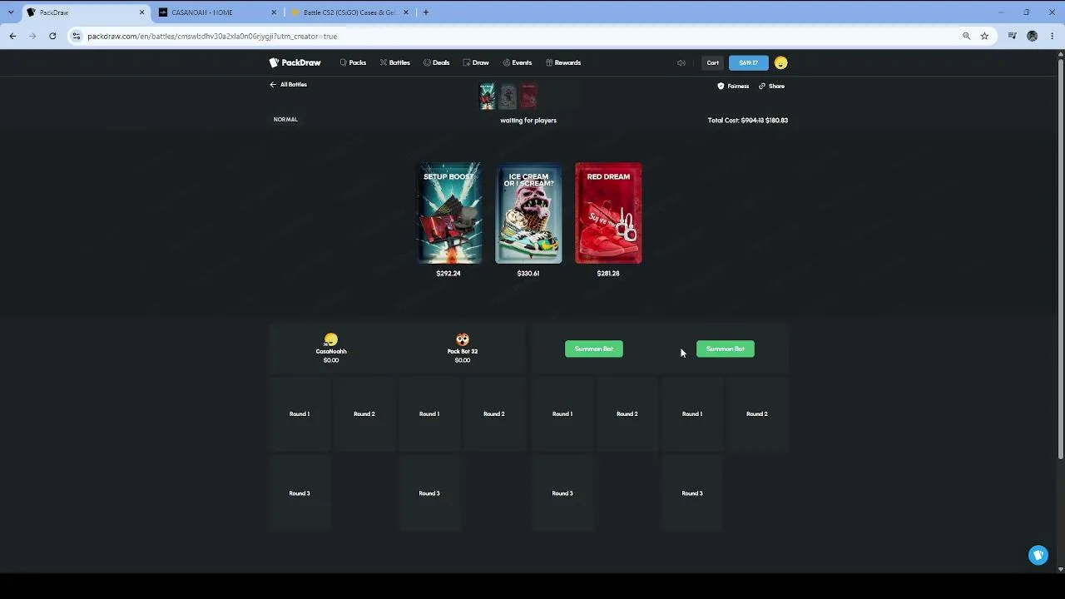Viewport: 1065px width, 599px height.
Task: Open the Events page
Action: (517, 62)
